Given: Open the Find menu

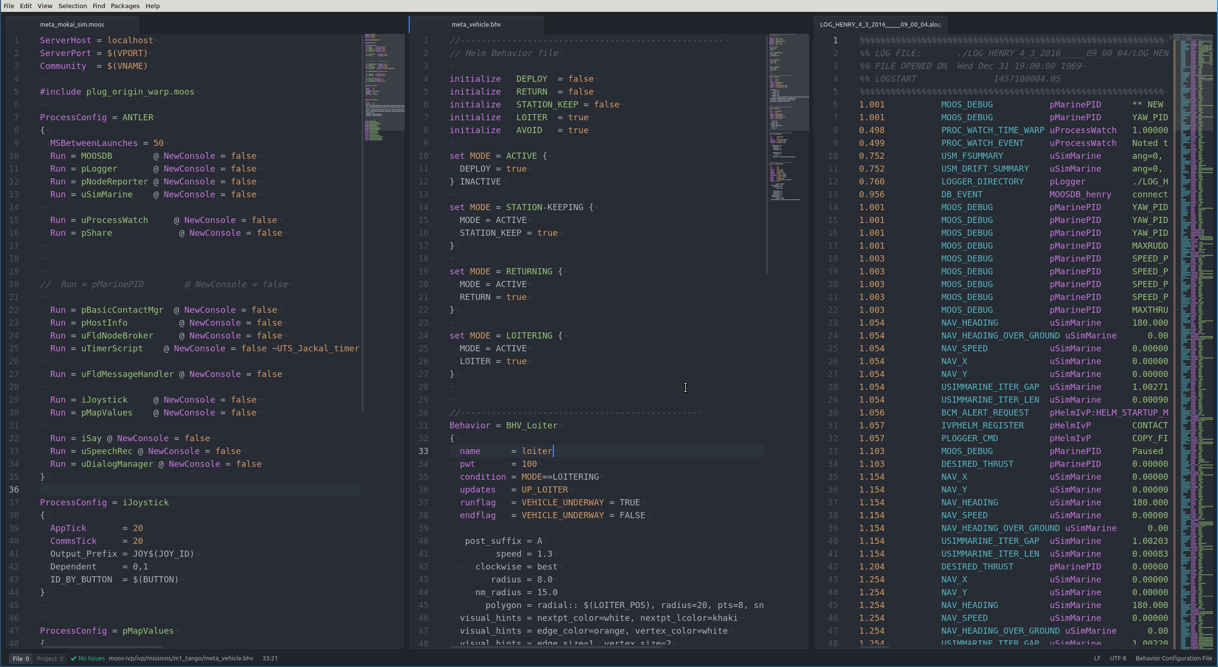Looking at the screenshot, I should 98,6.
